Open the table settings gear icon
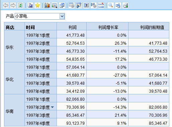The height and width of the screenshot is (127, 172). pos(72,5)
